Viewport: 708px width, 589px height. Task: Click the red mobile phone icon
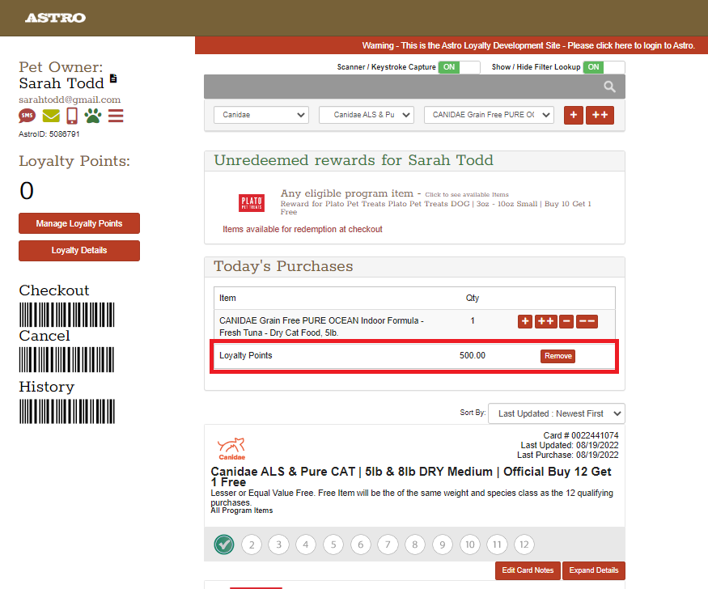pos(72,116)
